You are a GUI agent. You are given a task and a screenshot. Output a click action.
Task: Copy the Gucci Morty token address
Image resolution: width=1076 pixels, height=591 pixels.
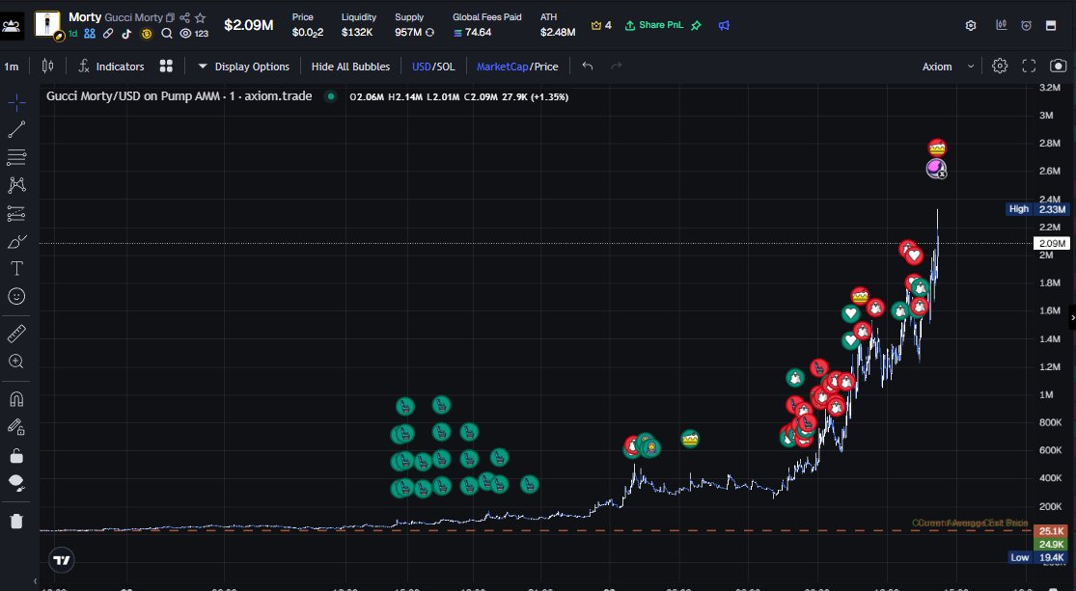[x=170, y=17]
